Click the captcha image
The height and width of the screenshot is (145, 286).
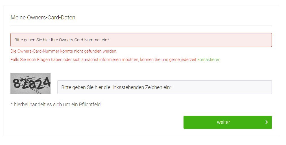pyautogui.click(x=30, y=83)
